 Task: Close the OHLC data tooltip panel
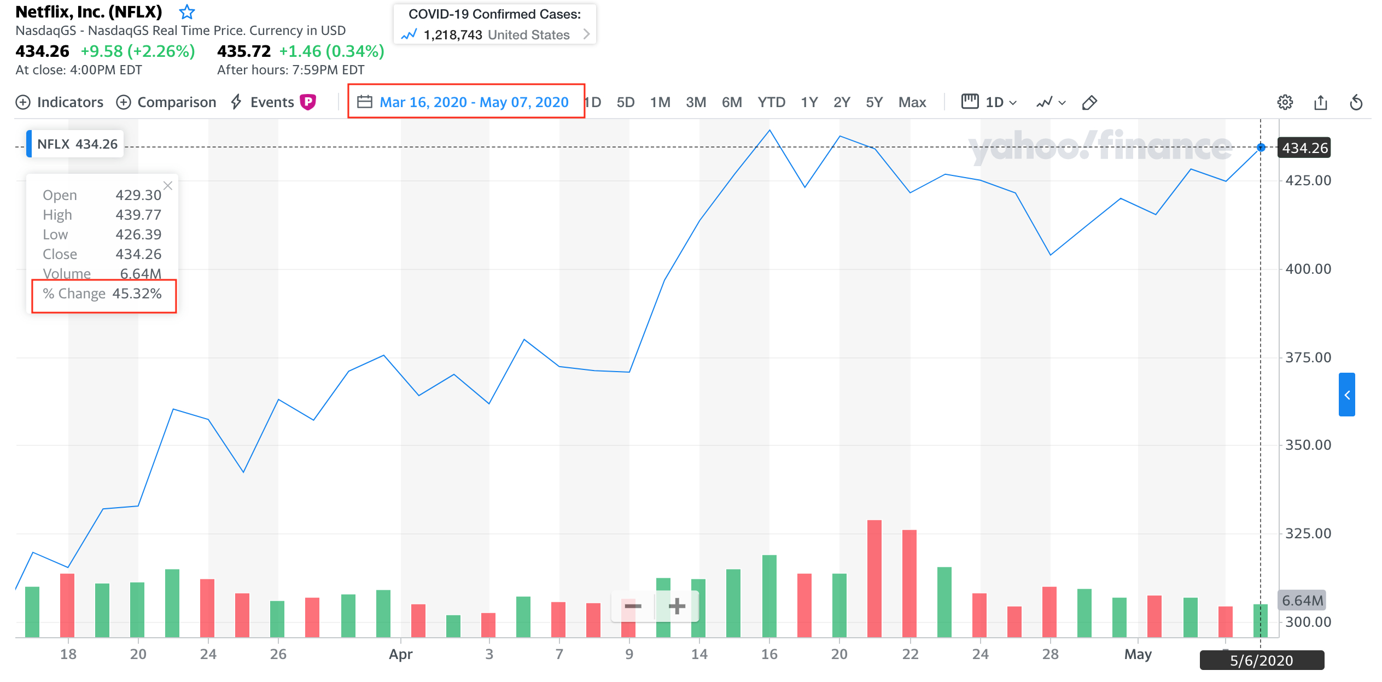point(168,186)
